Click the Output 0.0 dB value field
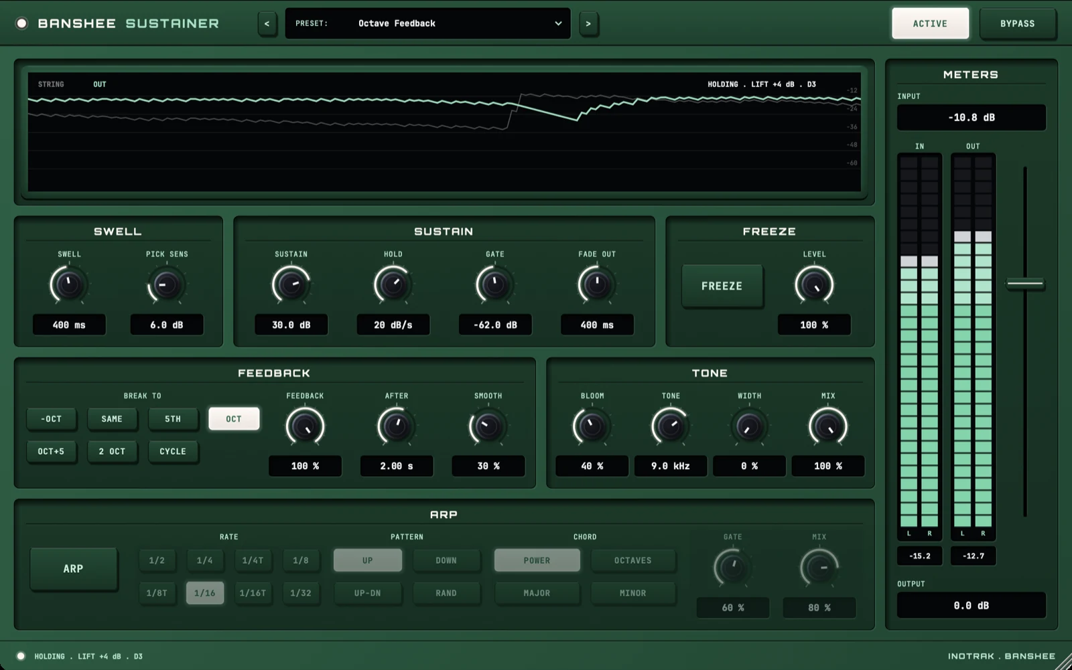1072x670 pixels. (972, 606)
